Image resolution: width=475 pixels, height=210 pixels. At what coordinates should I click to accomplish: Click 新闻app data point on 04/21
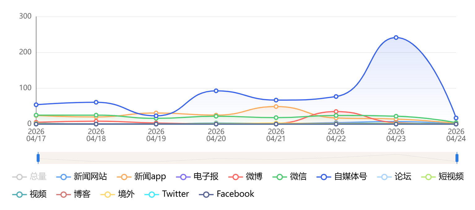(276, 107)
